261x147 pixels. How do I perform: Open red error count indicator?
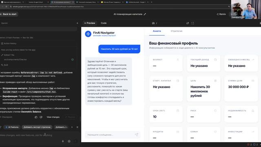coord(249,145)
